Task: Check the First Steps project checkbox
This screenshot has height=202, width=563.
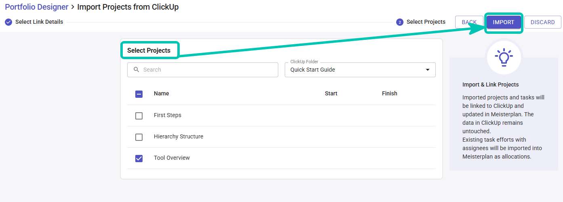Action: click(139, 115)
